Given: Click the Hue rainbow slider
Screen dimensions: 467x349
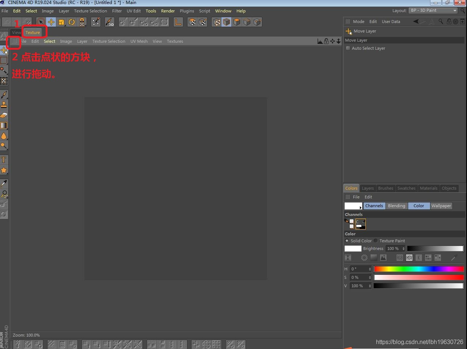Looking at the screenshot, I should click(x=419, y=269).
